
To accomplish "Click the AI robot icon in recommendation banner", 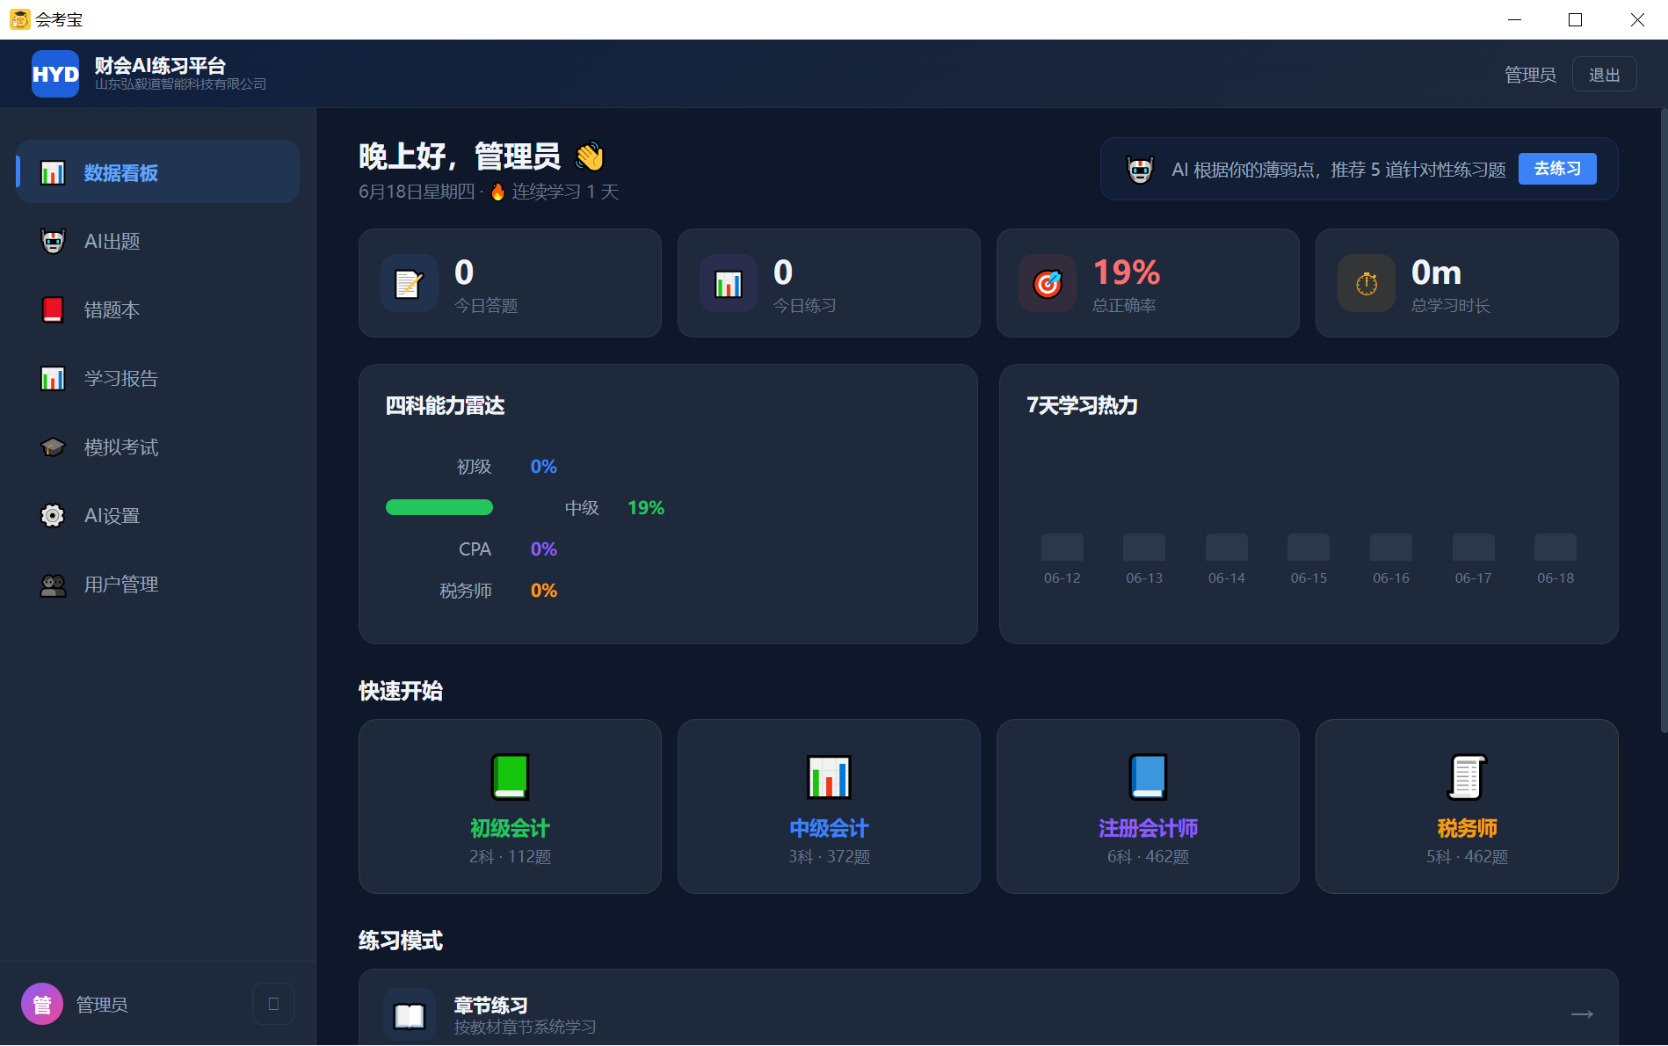I will pyautogui.click(x=1140, y=170).
